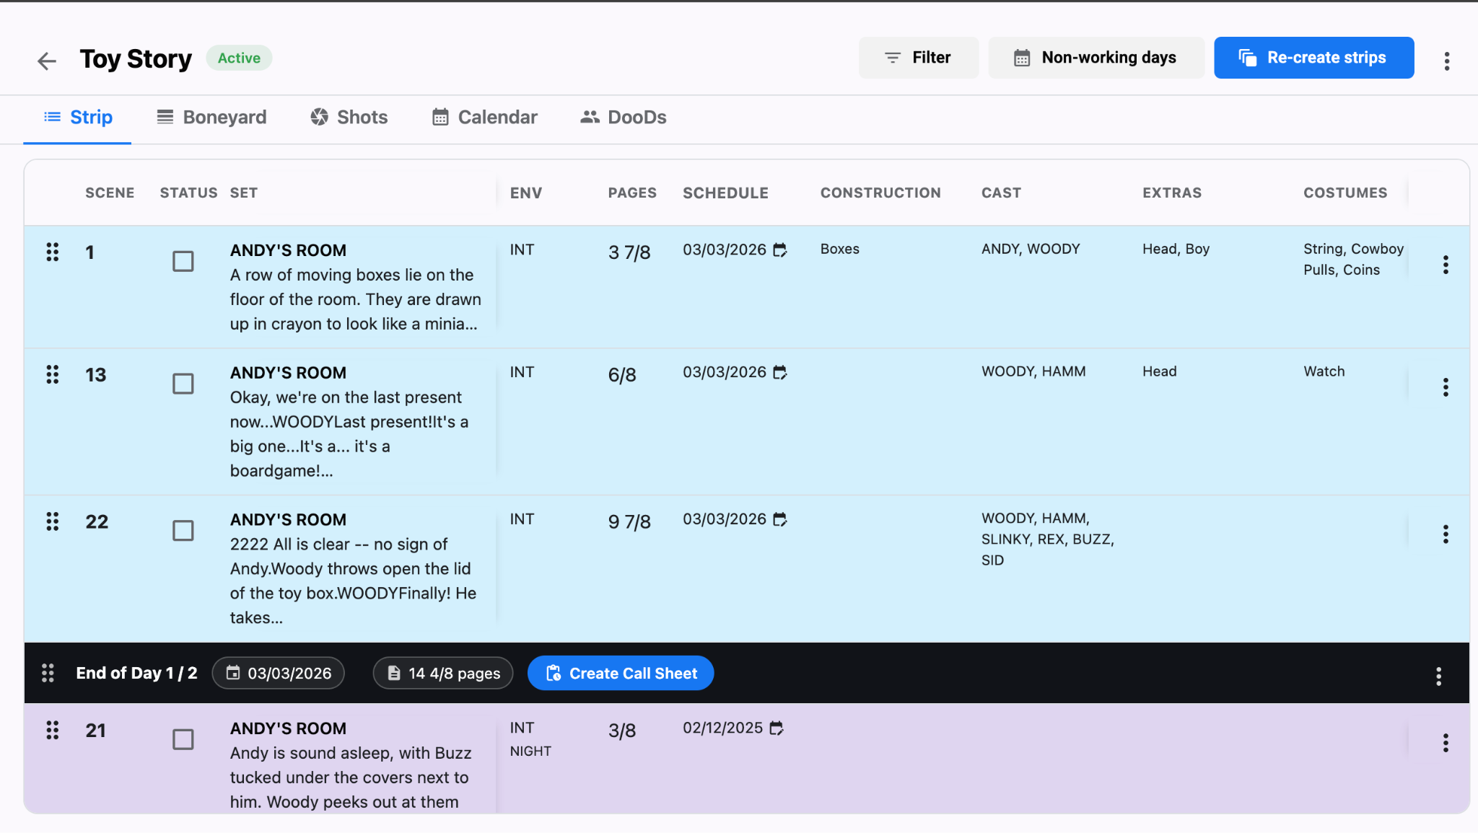This screenshot has width=1478, height=833.
Task: Grab the drag handle for scene 1
Action: pyautogui.click(x=53, y=252)
